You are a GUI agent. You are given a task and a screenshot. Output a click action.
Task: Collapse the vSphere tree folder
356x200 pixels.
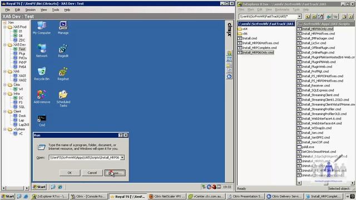5,129
